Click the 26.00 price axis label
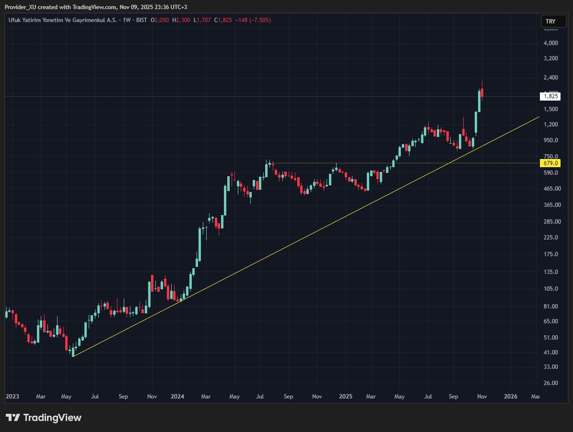This screenshot has height=432, width=573. tap(551, 383)
